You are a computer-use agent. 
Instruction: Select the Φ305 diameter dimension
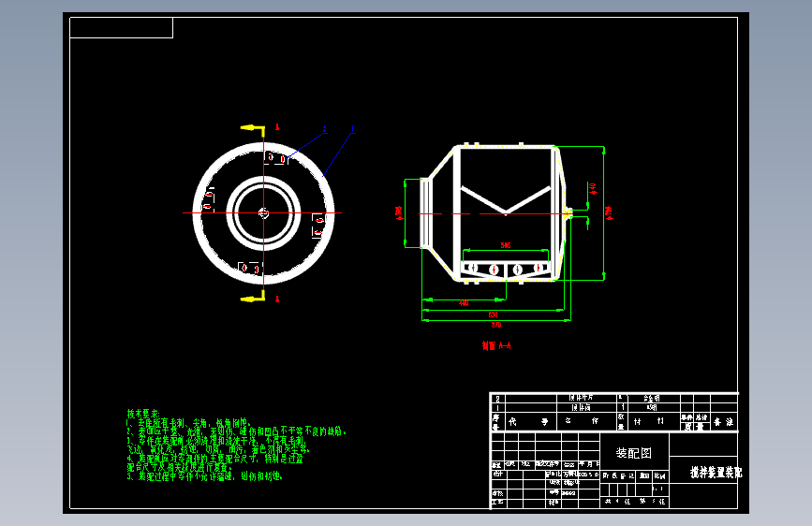coord(399,213)
